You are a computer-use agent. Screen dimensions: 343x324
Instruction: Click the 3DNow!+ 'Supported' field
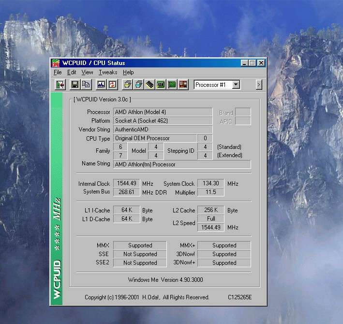(x=224, y=263)
